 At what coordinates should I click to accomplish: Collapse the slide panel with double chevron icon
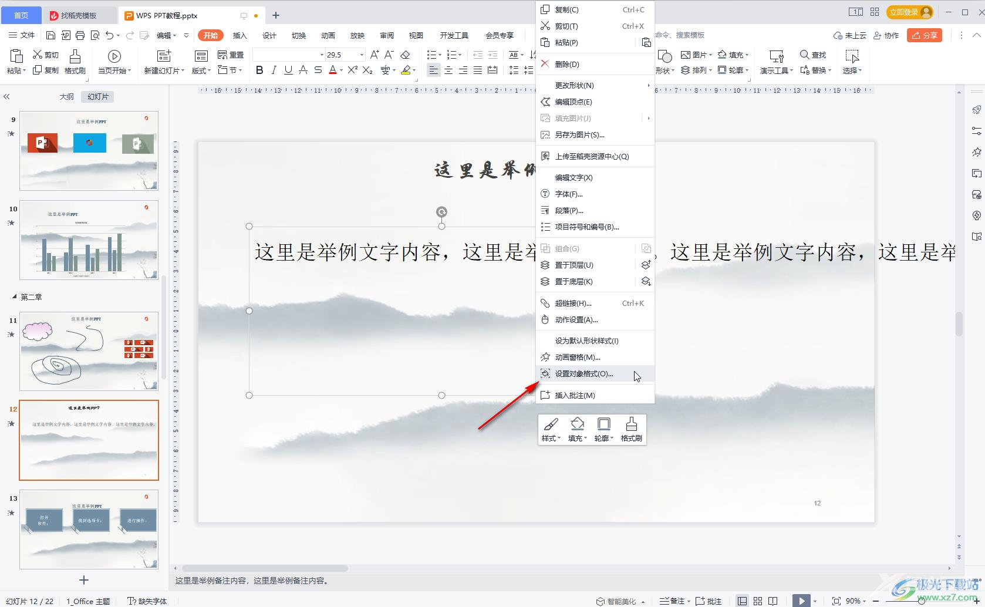point(7,97)
